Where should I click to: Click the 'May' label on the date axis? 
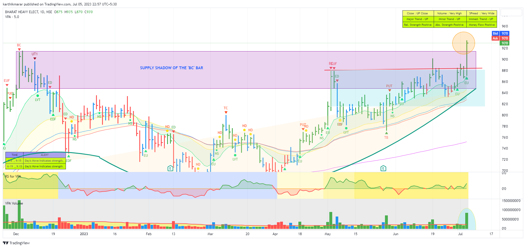click(328, 234)
